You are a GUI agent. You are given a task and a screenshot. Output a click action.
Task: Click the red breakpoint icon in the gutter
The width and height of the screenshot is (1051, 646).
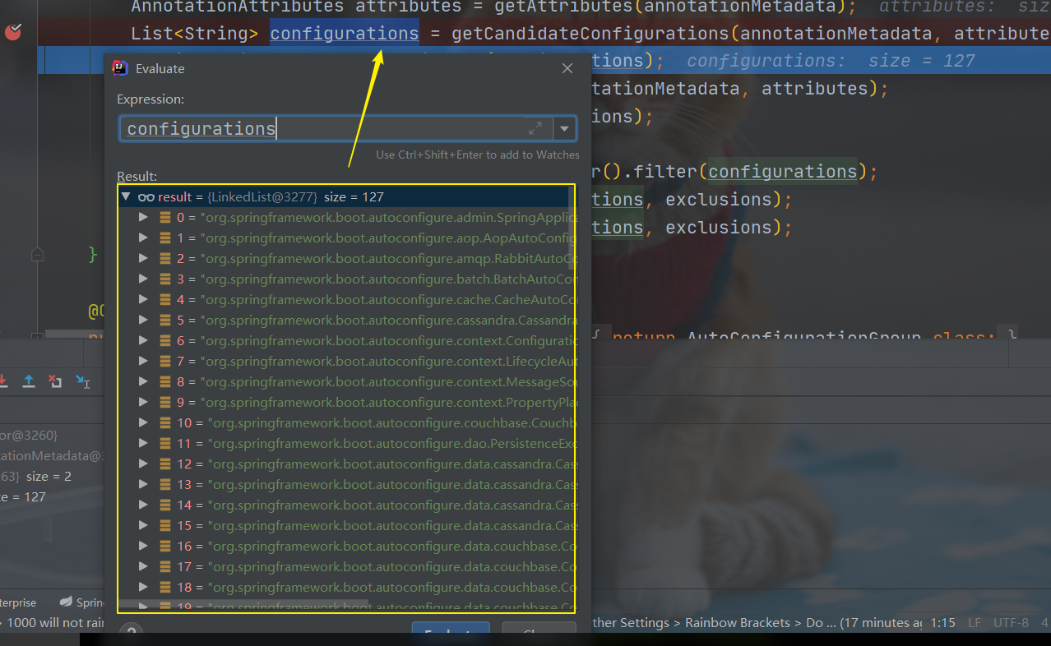tap(13, 33)
